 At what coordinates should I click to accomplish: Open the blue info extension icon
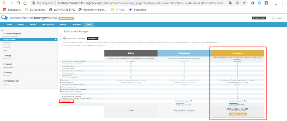(x=260, y=3)
